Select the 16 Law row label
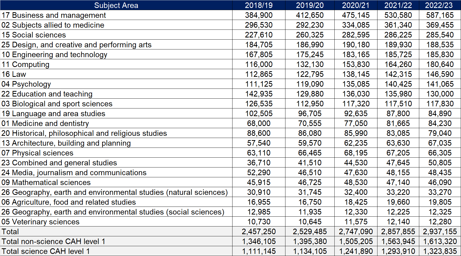 pos(14,74)
